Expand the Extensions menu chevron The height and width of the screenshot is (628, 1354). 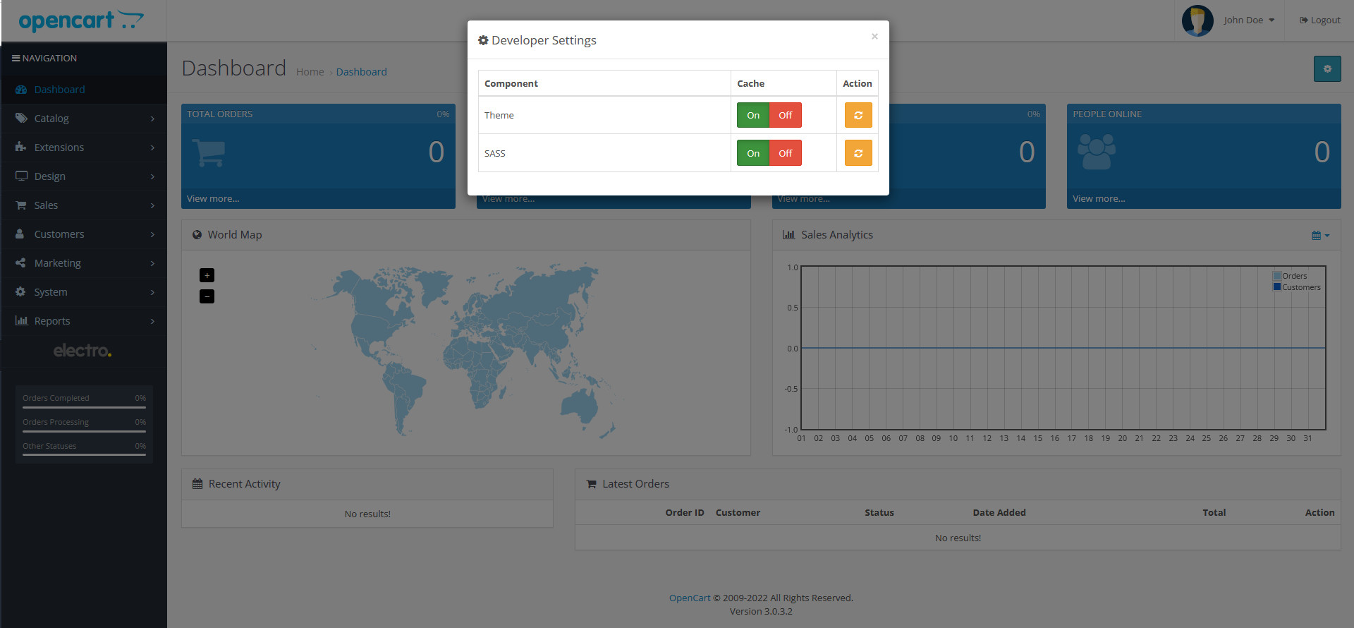[x=152, y=147]
